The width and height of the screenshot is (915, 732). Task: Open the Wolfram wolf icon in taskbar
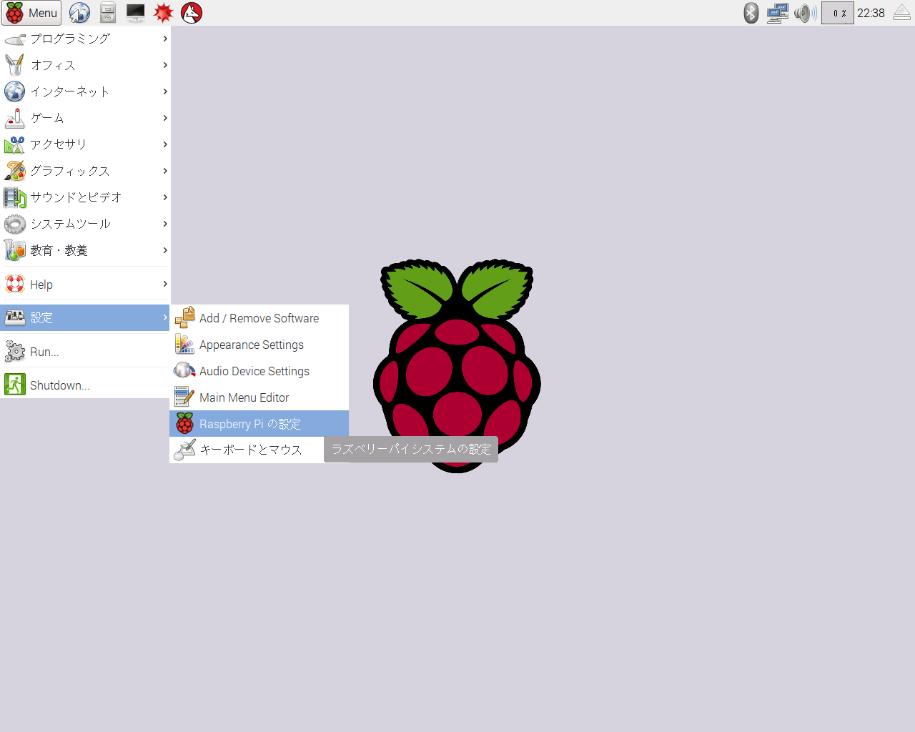(x=192, y=13)
